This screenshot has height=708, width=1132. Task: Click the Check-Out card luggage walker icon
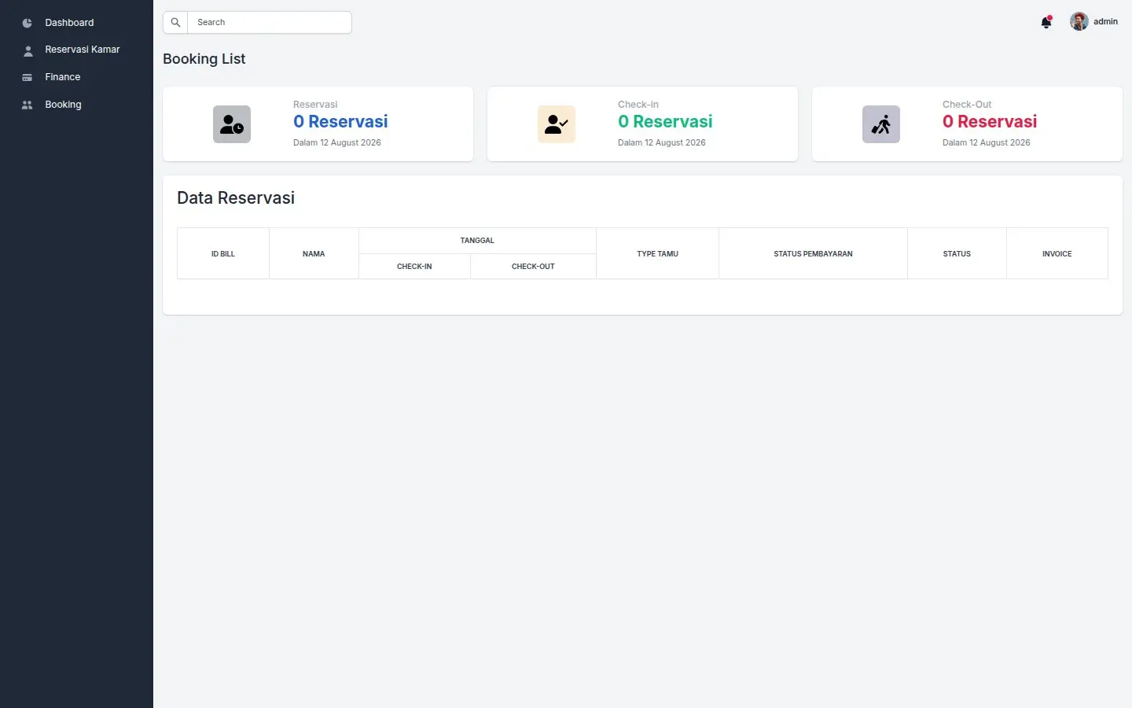click(881, 124)
